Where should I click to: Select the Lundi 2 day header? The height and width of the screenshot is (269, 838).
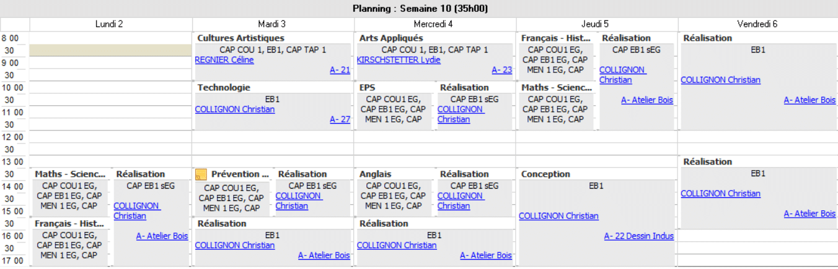pos(109,24)
